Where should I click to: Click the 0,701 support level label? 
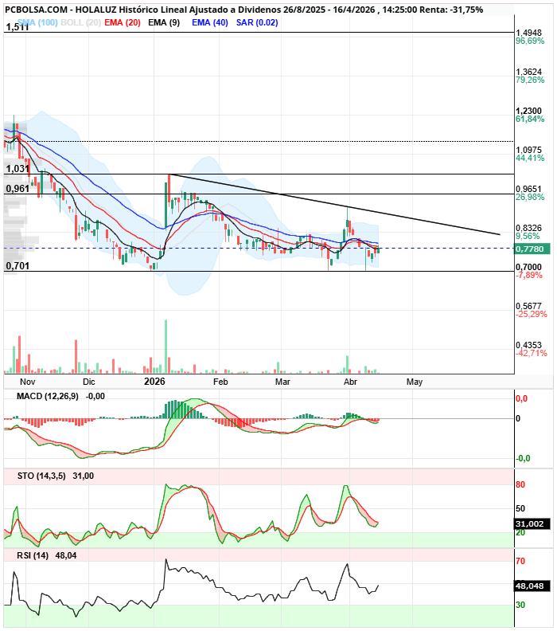(x=18, y=265)
